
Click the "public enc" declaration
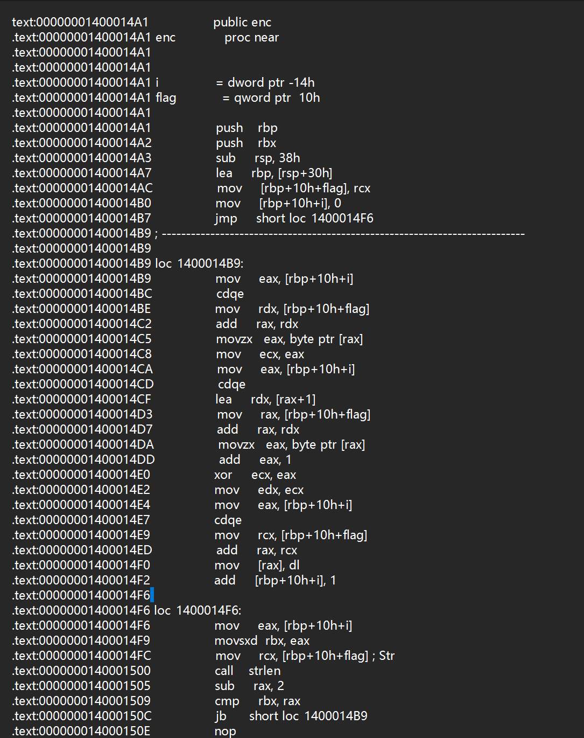242,23
